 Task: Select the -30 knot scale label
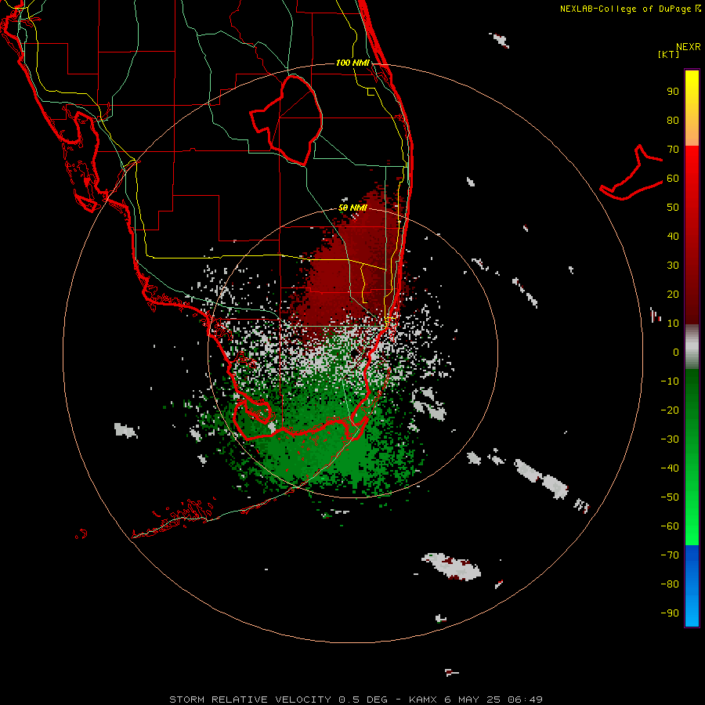tap(670, 439)
